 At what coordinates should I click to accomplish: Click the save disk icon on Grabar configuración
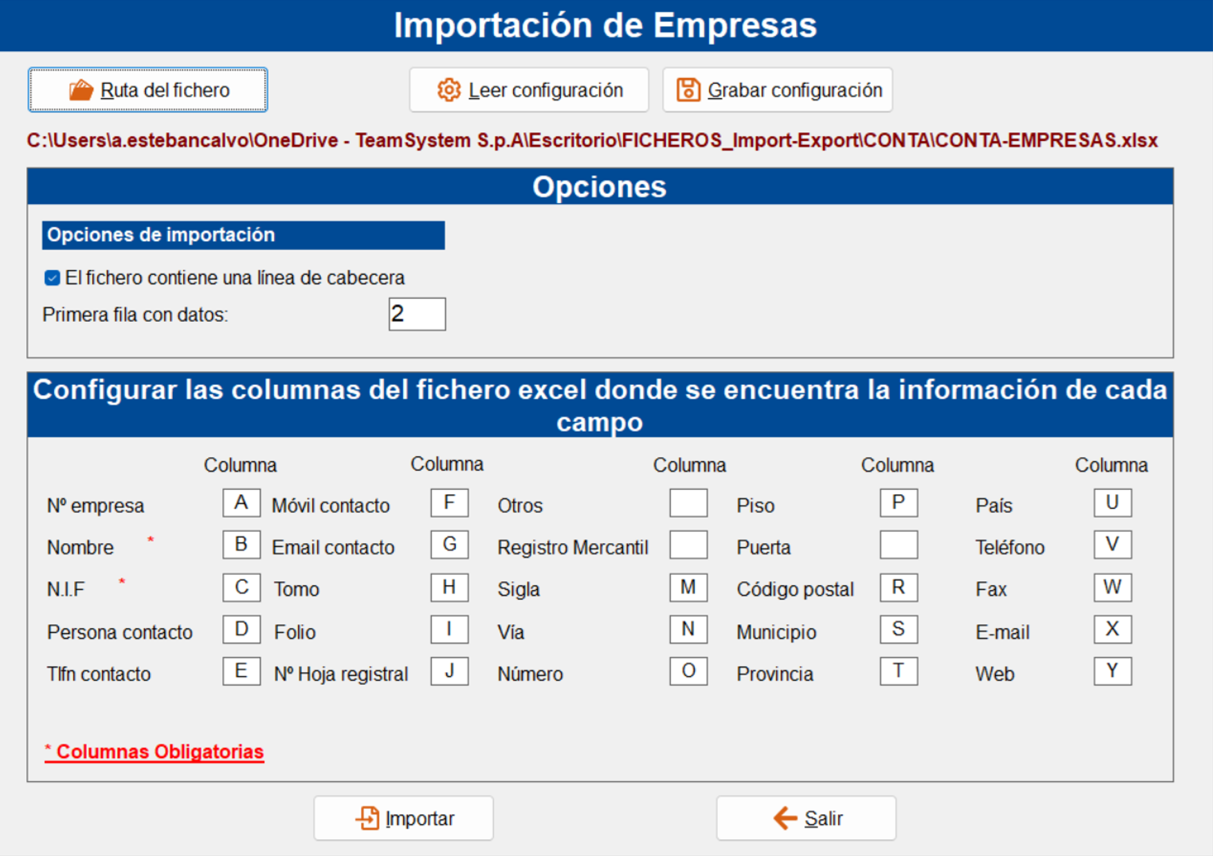pyautogui.click(x=688, y=90)
